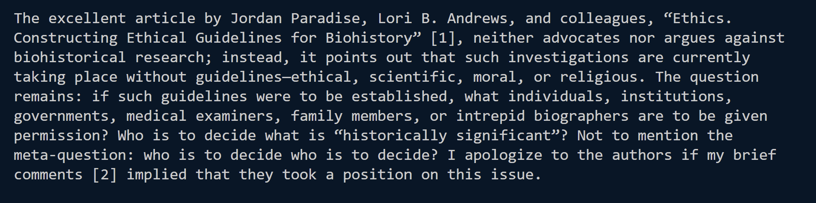The width and height of the screenshot is (816, 203).
Task: Click the word "investigations"
Action: pyautogui.click(x=568, y=58)
